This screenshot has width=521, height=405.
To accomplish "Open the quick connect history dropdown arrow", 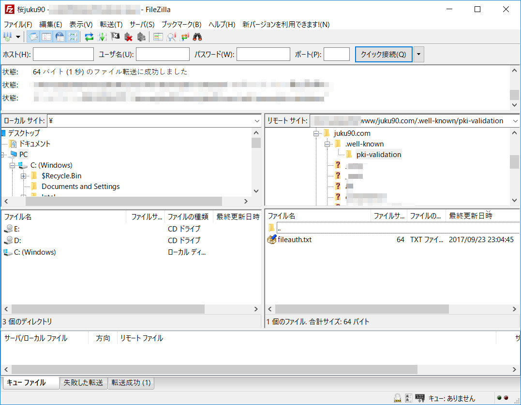I will [x=418, y=54].
